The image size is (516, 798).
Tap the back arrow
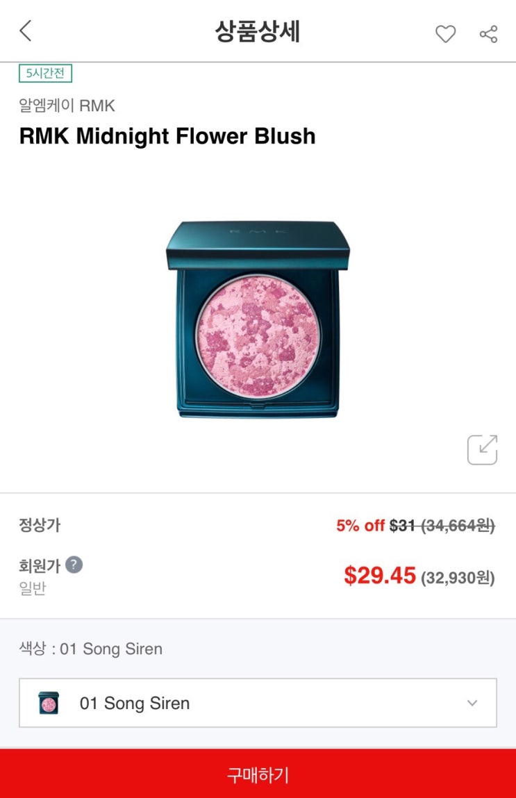[x=26, y=31]
